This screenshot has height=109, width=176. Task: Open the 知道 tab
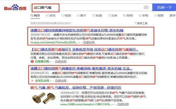(x=97, y=15)
